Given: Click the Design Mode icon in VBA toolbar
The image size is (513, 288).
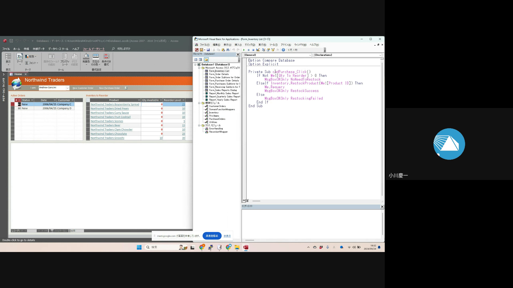Looking at the screenshot, I should click(x=258, y=50).
